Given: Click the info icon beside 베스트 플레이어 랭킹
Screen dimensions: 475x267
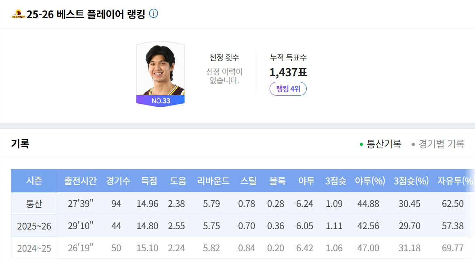Looking at the screenshot, I should pyautogui.click(x=154, y=14).
